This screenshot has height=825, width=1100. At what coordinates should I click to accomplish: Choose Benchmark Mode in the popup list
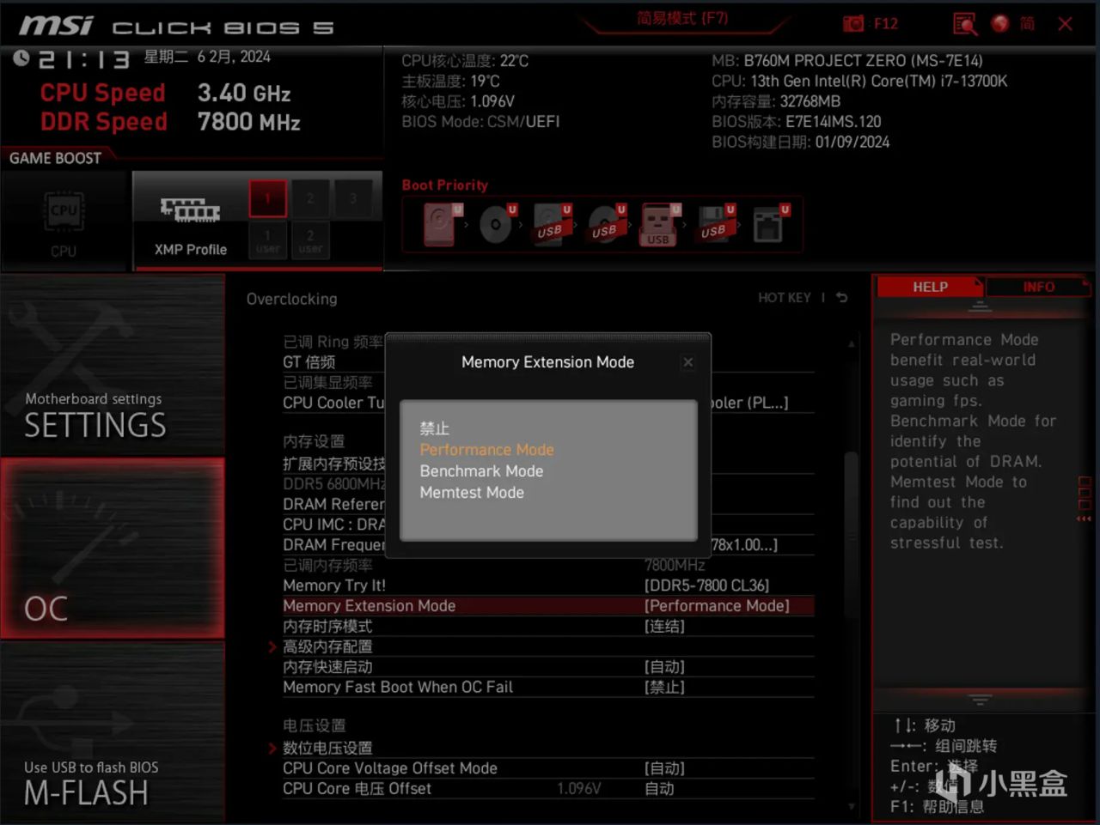coord(481,471)
